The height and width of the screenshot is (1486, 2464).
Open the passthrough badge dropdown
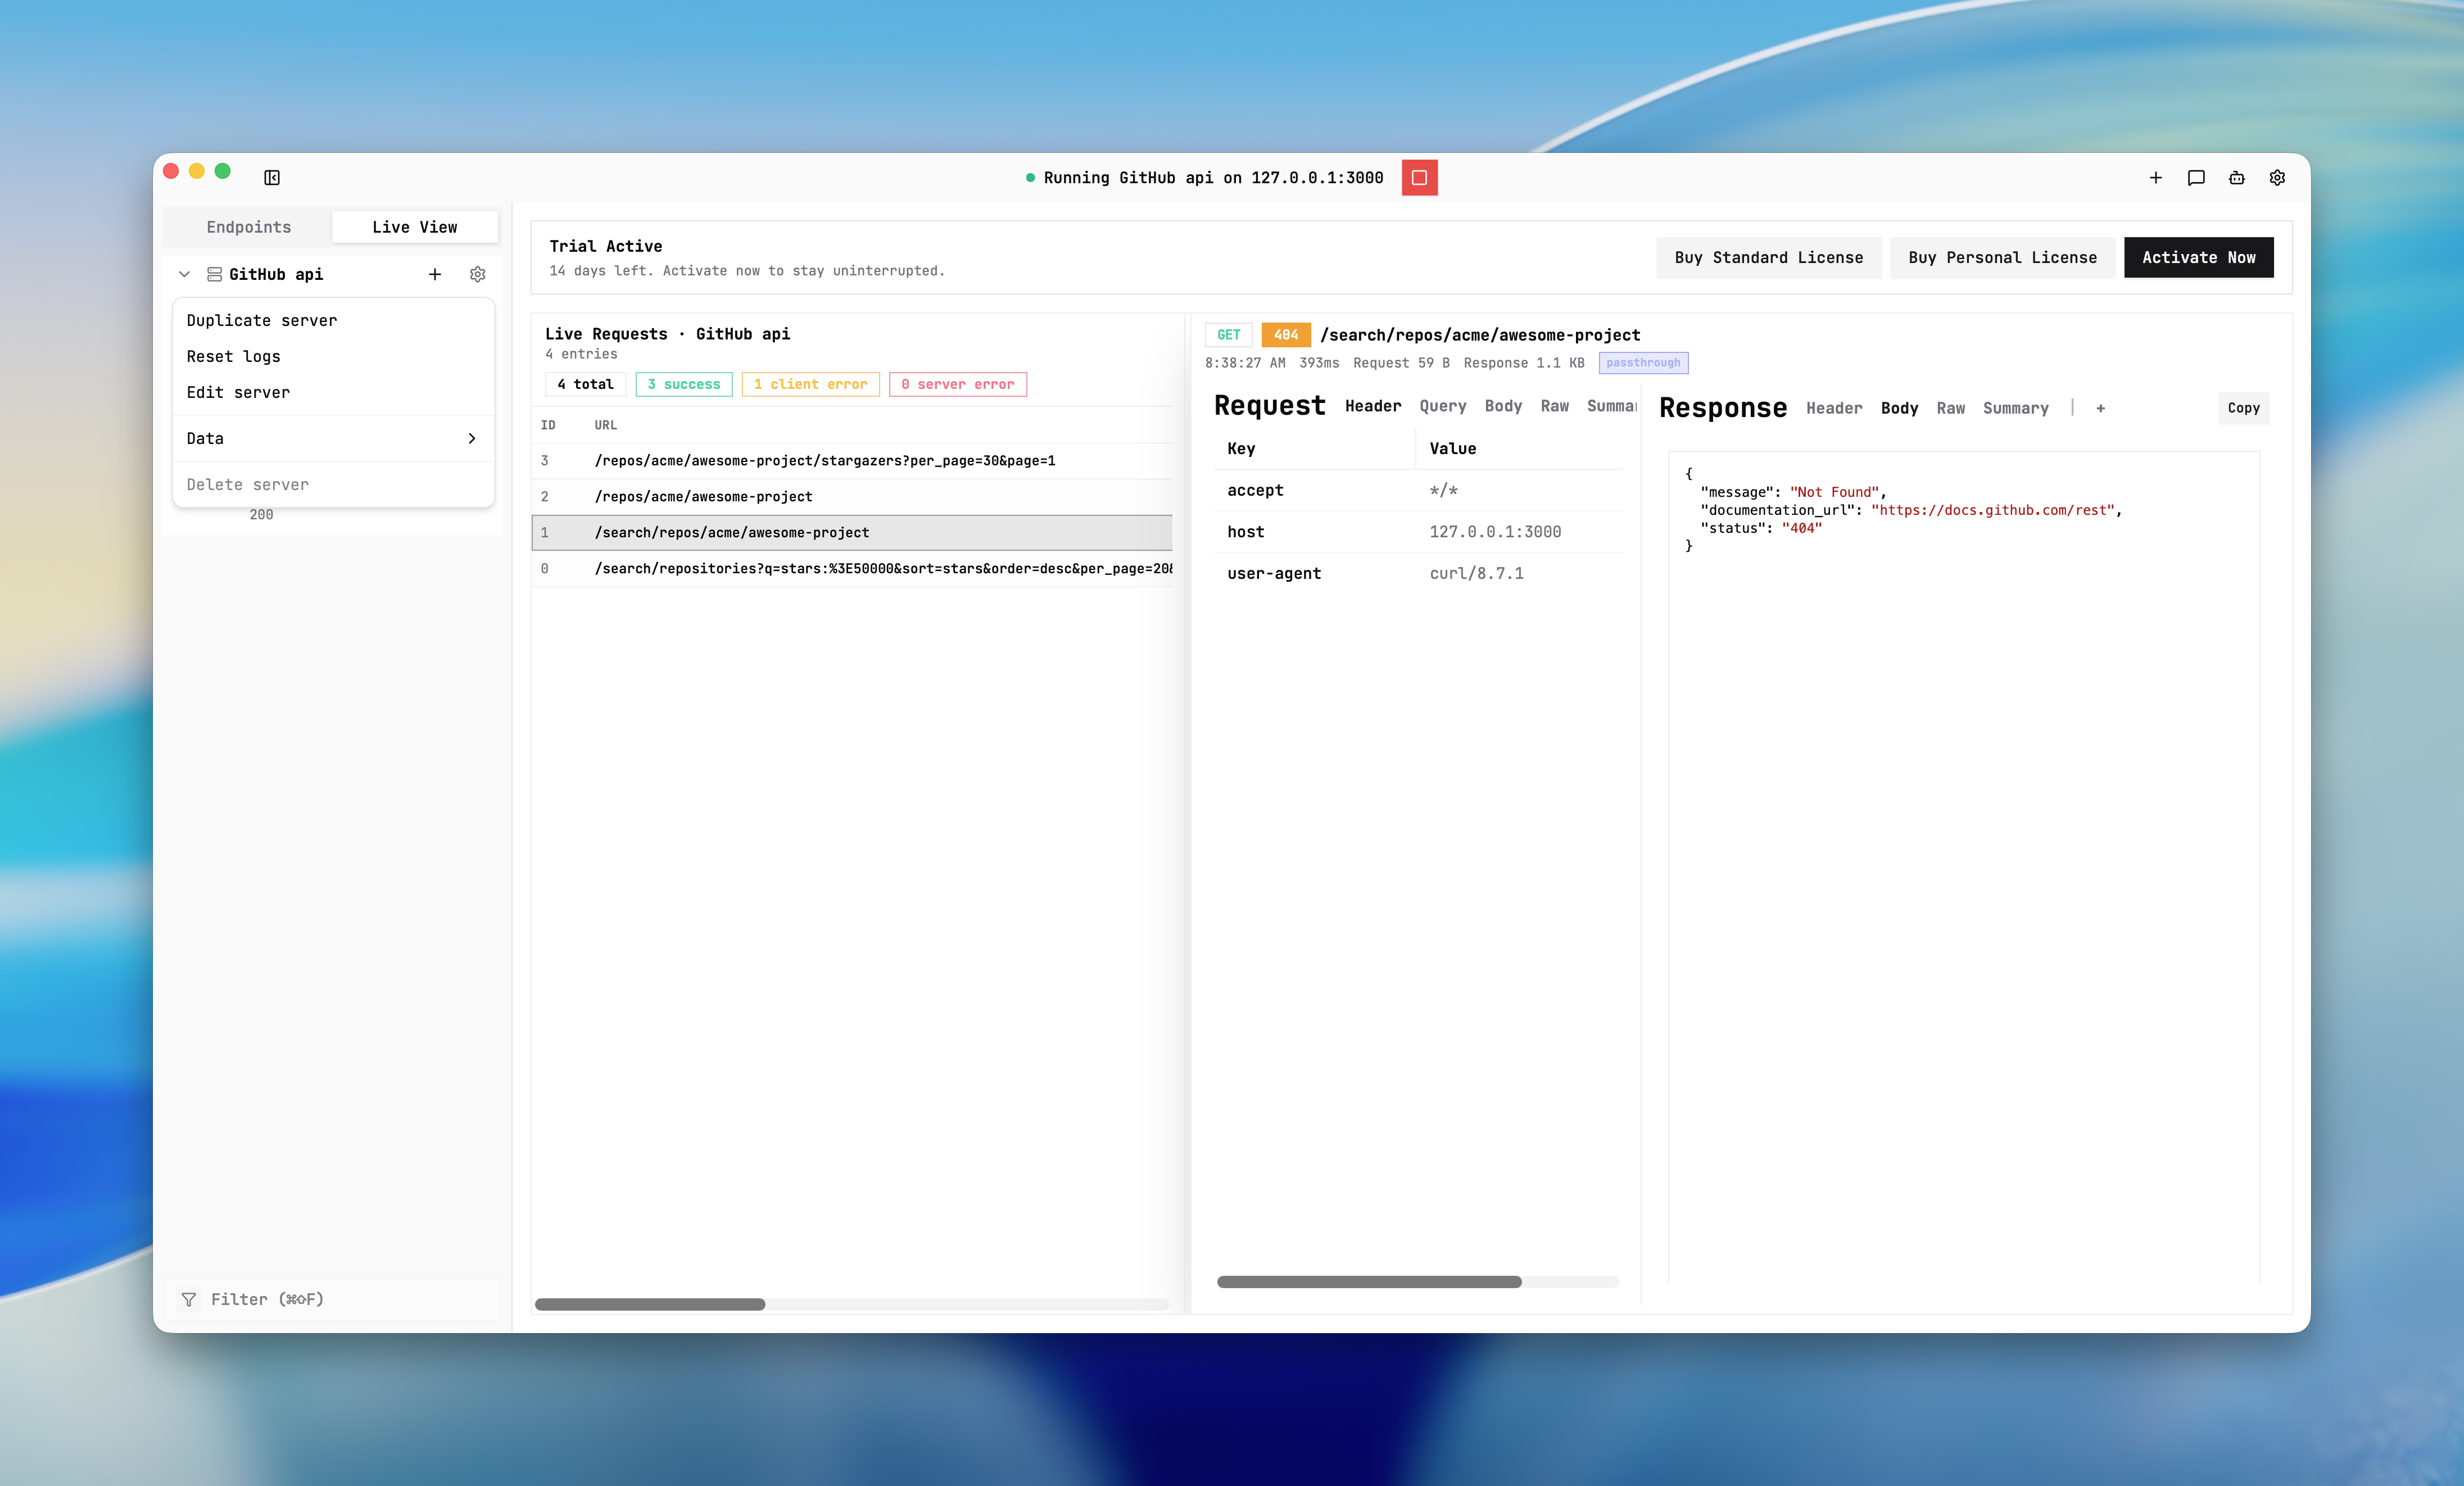(x=1644, y=363)
